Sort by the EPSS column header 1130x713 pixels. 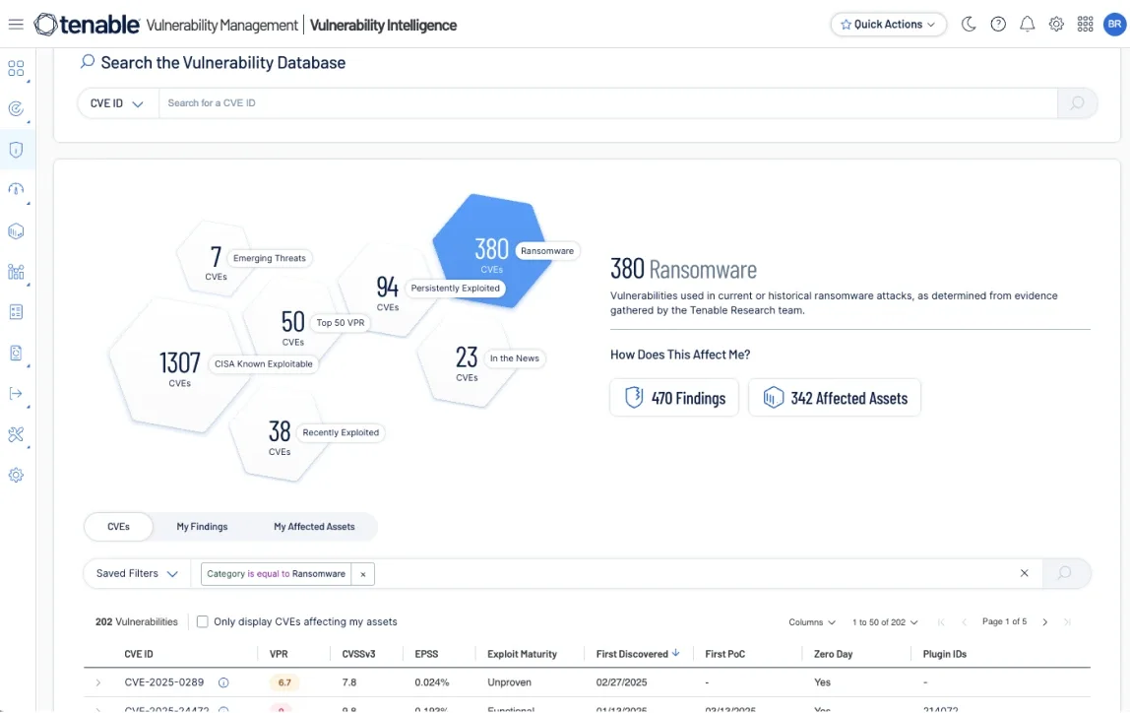426,654
